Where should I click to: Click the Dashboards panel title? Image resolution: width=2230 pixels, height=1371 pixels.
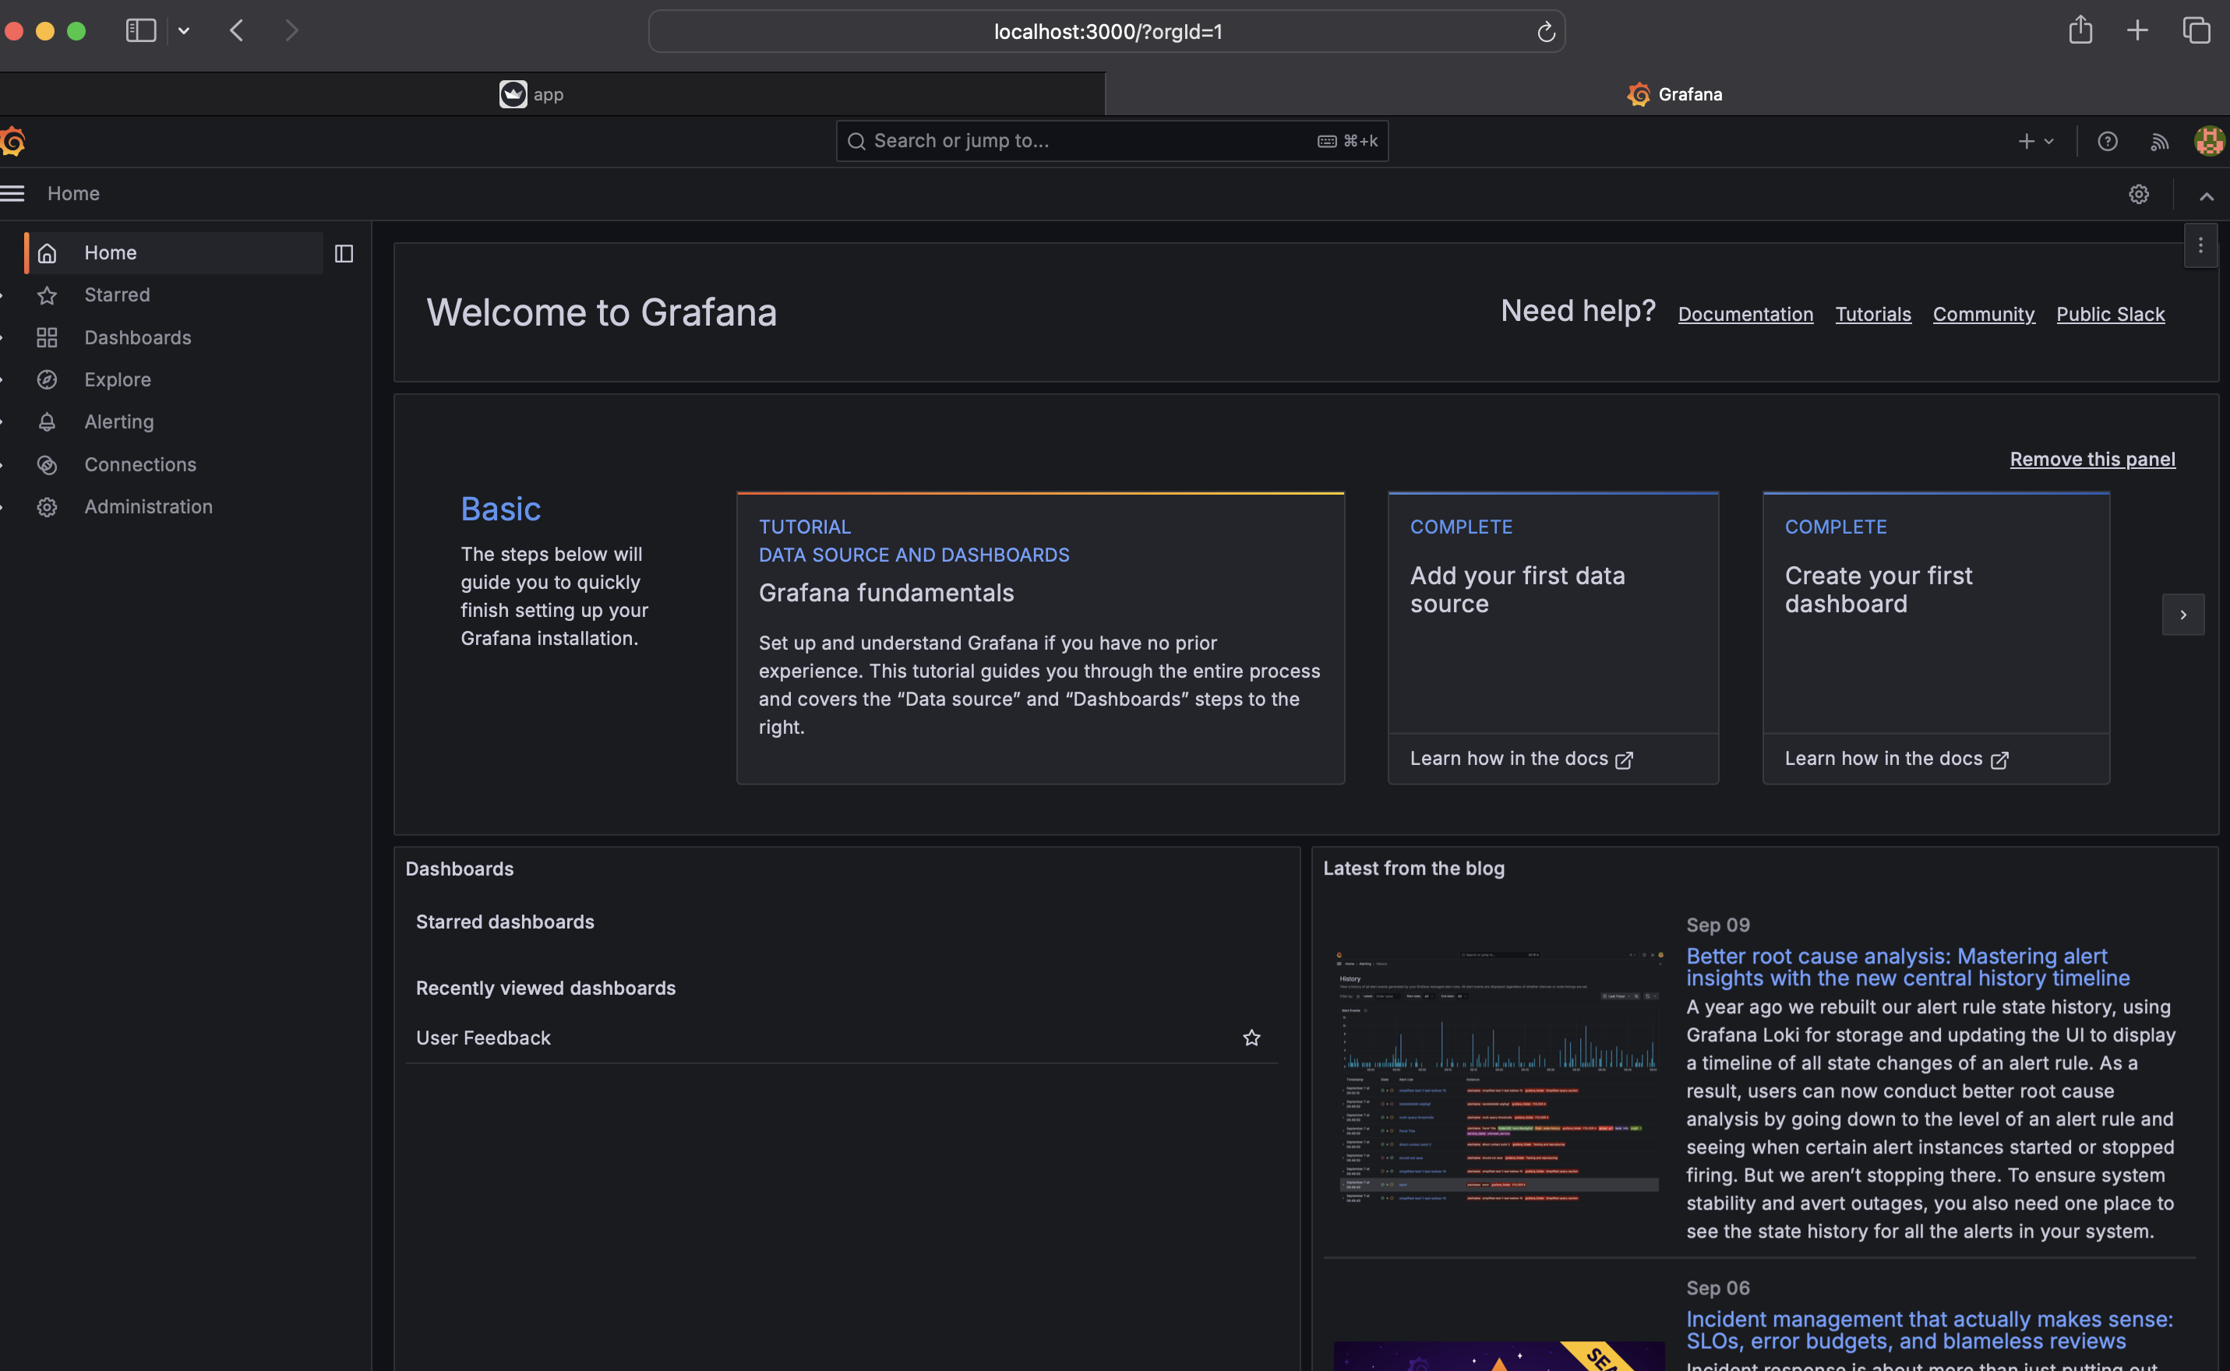pos(460,869)
